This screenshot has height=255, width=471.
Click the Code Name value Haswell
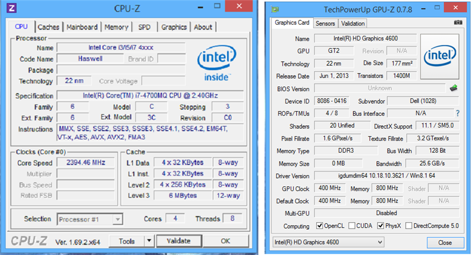point(91,59)
